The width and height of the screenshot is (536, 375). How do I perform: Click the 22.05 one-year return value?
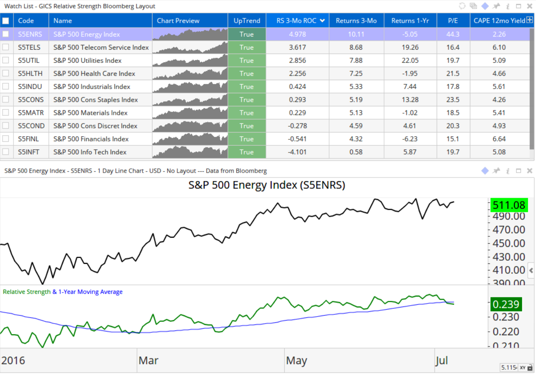pyautogui.click(x=410, y=60)
